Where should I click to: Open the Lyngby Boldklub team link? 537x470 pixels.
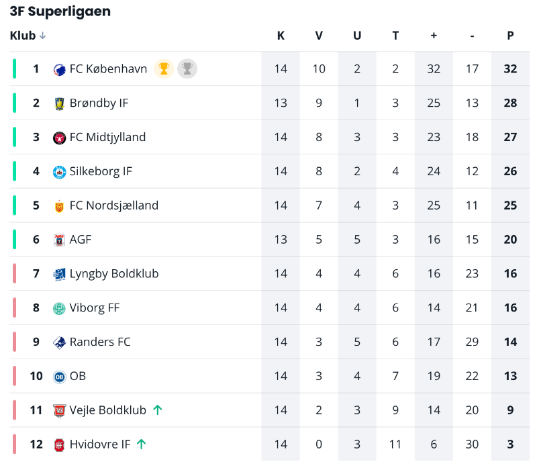click(114, 274)
